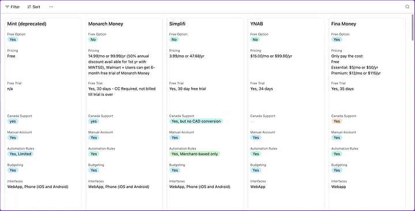415x211 pixels.
Task: Click Simplifi's Free Option No tag
Action: click(x=174, y=40)
